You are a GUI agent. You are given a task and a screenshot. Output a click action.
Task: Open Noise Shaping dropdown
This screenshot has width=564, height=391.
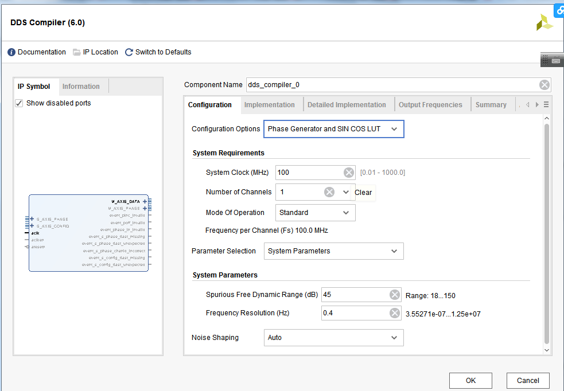click(x=334, y=338)
